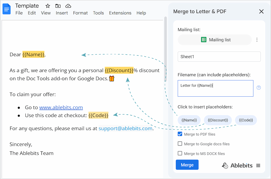Click the 'Sincerely,' line
271x179 pixels.
pos(21,144)
